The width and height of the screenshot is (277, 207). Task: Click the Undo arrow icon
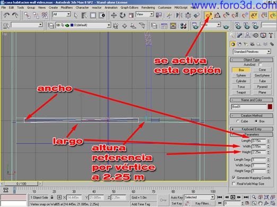[x=7, y=15]
